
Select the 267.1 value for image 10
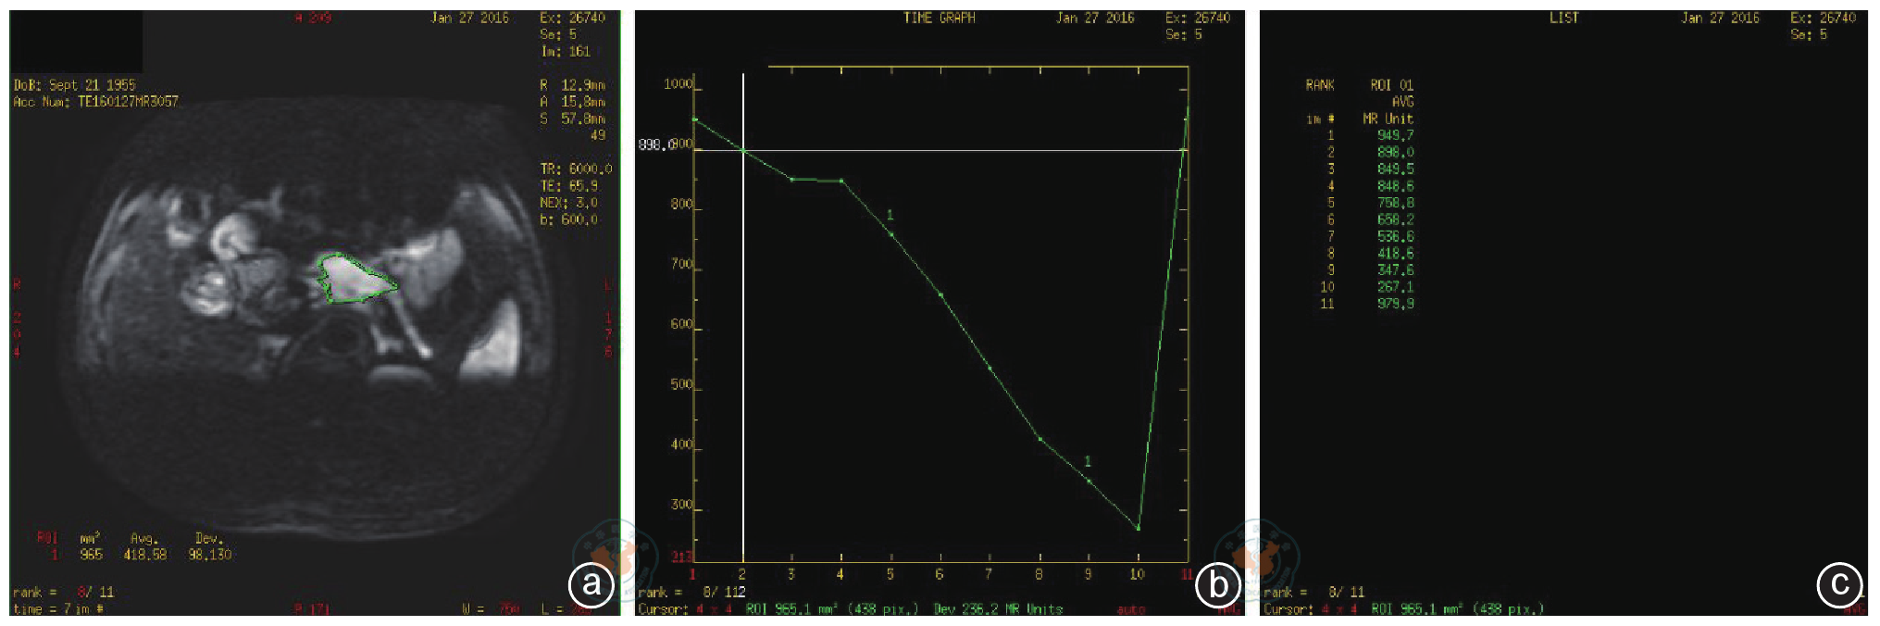[x=1395, y=287]
